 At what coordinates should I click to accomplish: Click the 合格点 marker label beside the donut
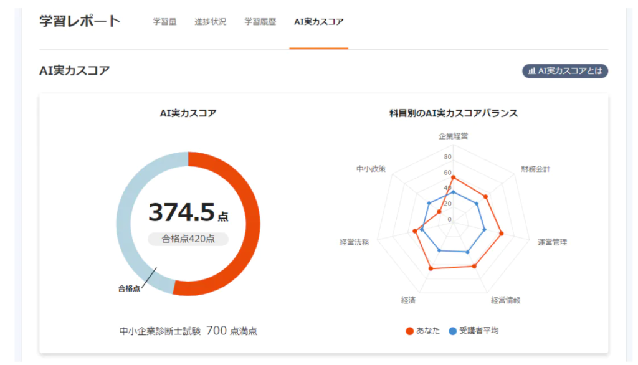point(129,288)
